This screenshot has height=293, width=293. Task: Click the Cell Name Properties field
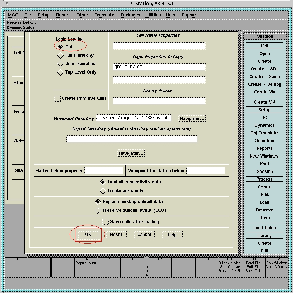coord(159,46)
